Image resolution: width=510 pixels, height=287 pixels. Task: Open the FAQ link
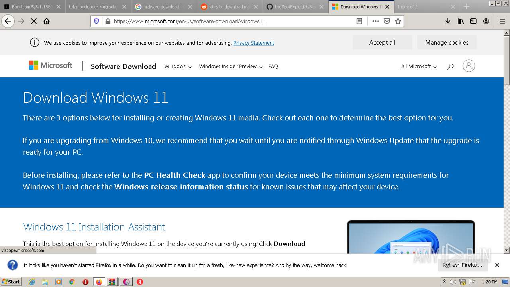pos(273,67)
